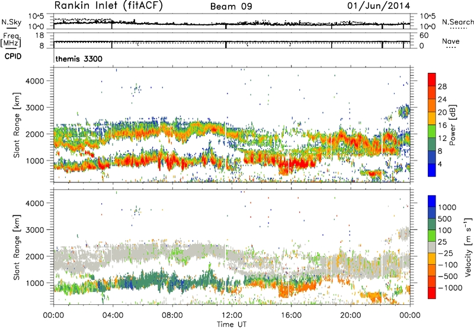The image size is (474, 328).
Task: Click the "3000" range tick in the velocity panel
Action: 34,230
